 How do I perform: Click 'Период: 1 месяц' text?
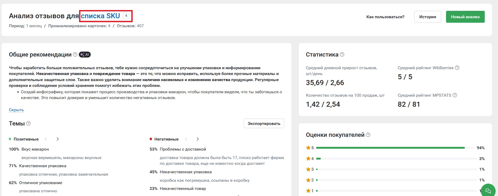25,26
